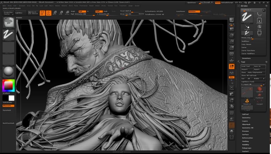Open the Texture Off slot on left shelf
This screenshot has width=271, height=154.
click(8, 60)
